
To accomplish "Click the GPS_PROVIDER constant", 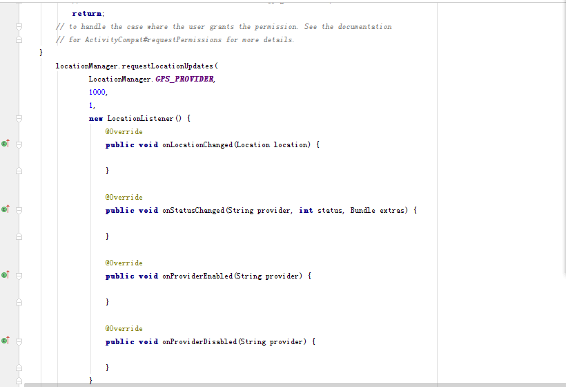I will point(184,79).
